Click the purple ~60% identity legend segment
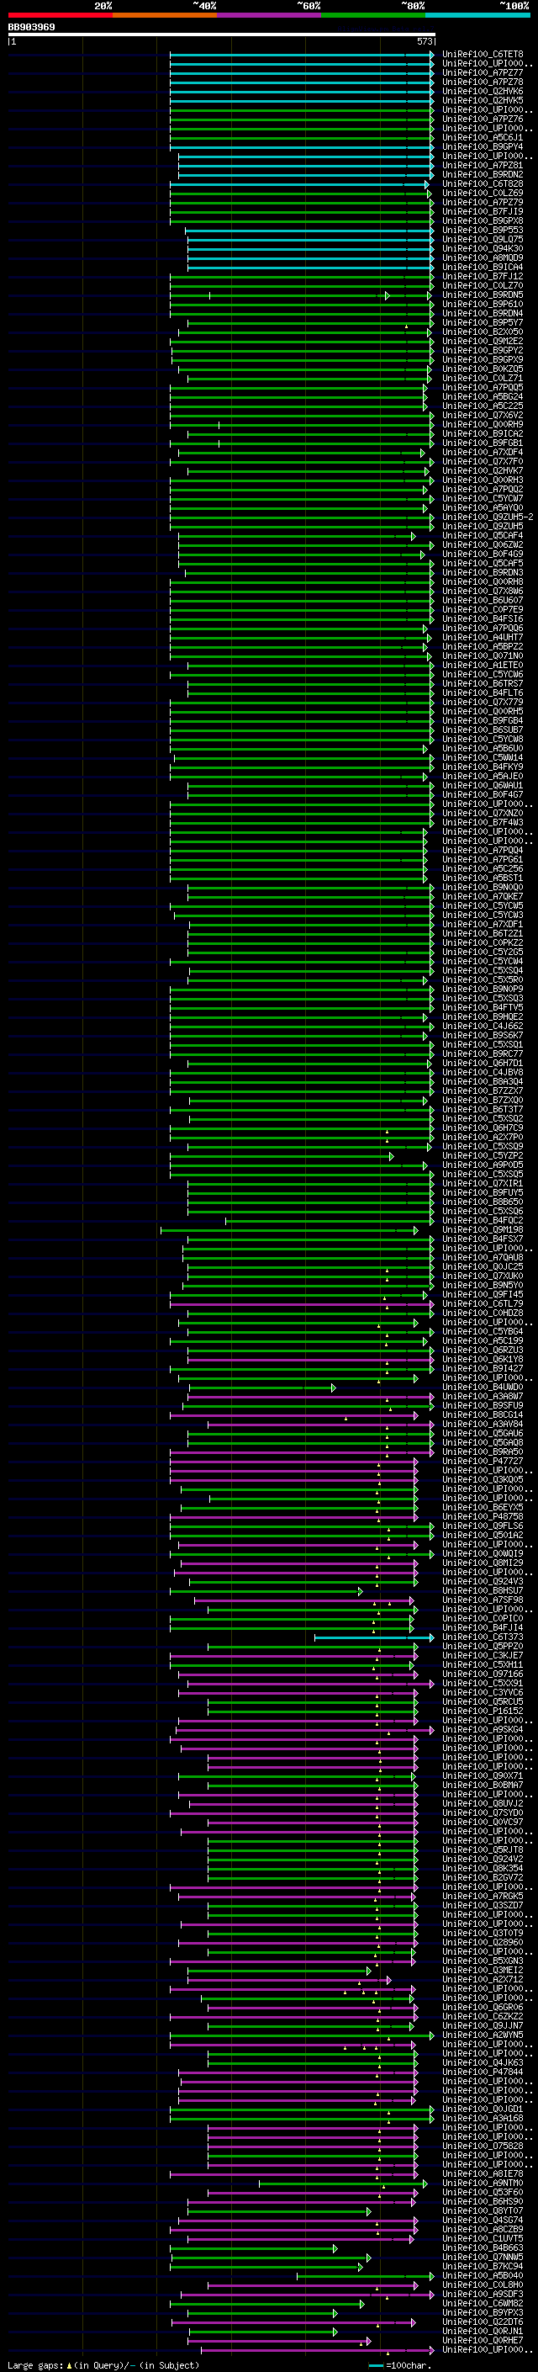This screenshot has height=2372, width=538. click(268, 16)
